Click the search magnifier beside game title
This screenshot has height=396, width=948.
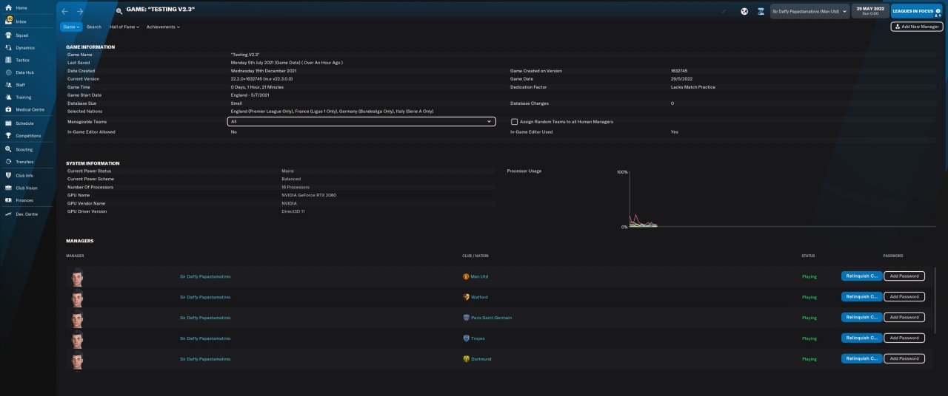[119, 12]
